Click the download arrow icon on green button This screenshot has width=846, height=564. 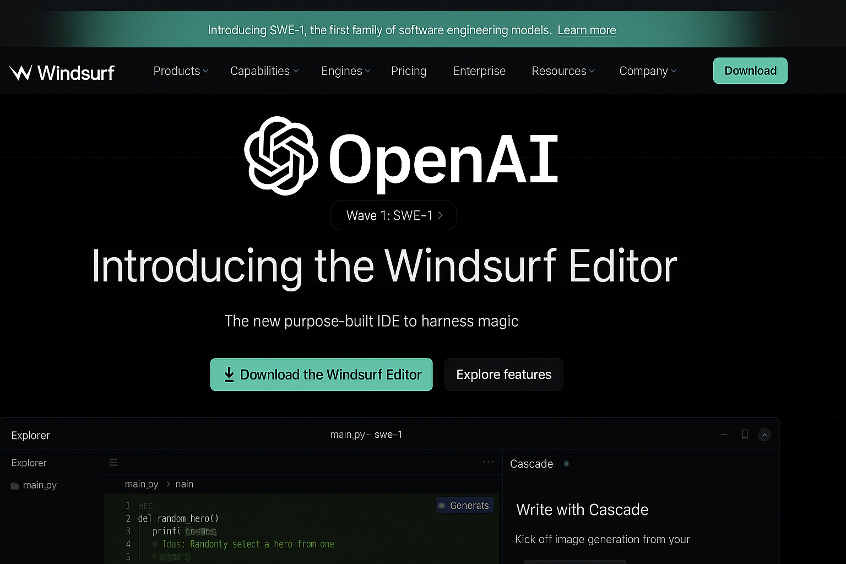[229, 375]
